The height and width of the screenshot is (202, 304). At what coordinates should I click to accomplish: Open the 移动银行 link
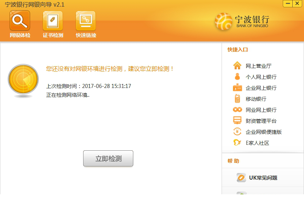(256, 99)
